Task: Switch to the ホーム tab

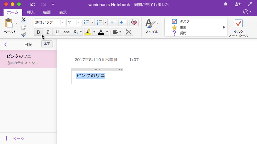Action: 13,12
